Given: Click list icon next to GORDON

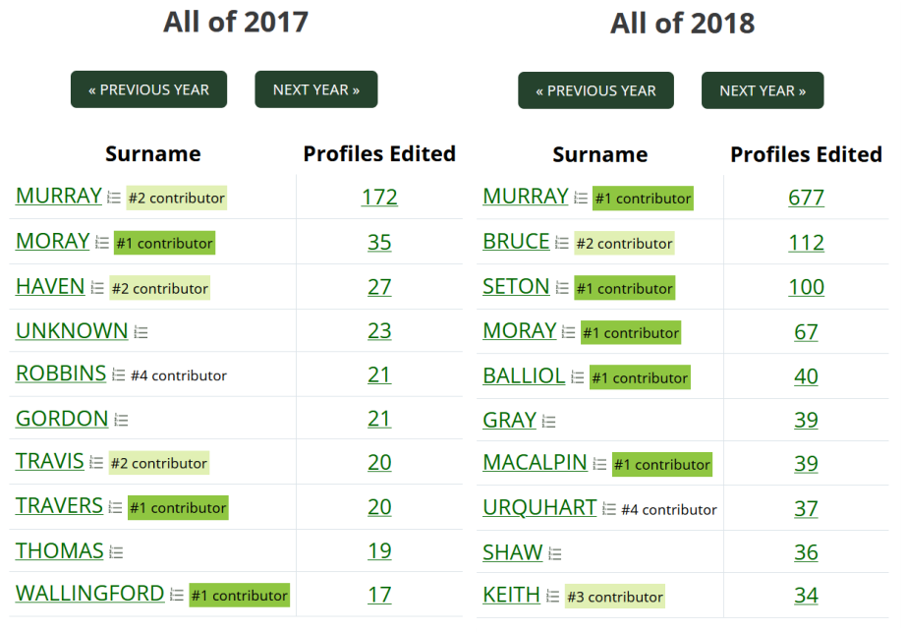Looking at the screenshot, I should tap(121, 420).
